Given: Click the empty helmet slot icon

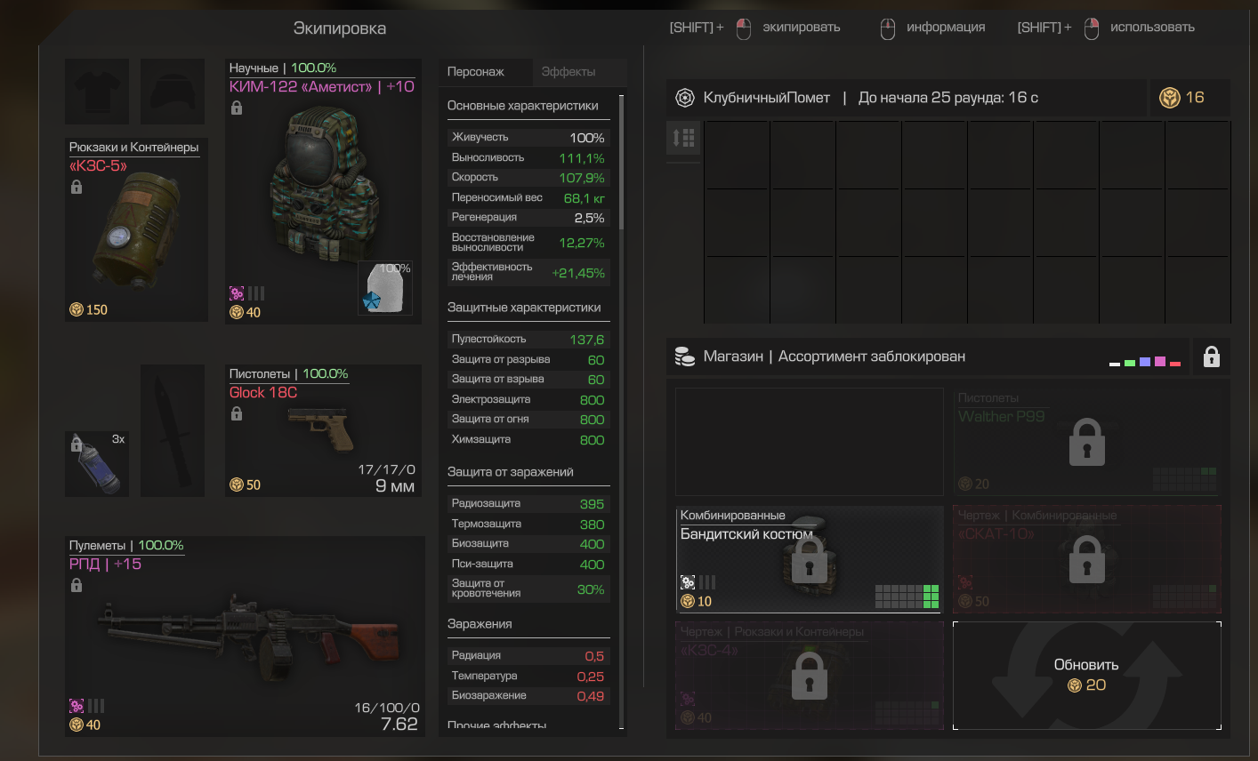Looking at the screenshot, I should pos(173,92).
